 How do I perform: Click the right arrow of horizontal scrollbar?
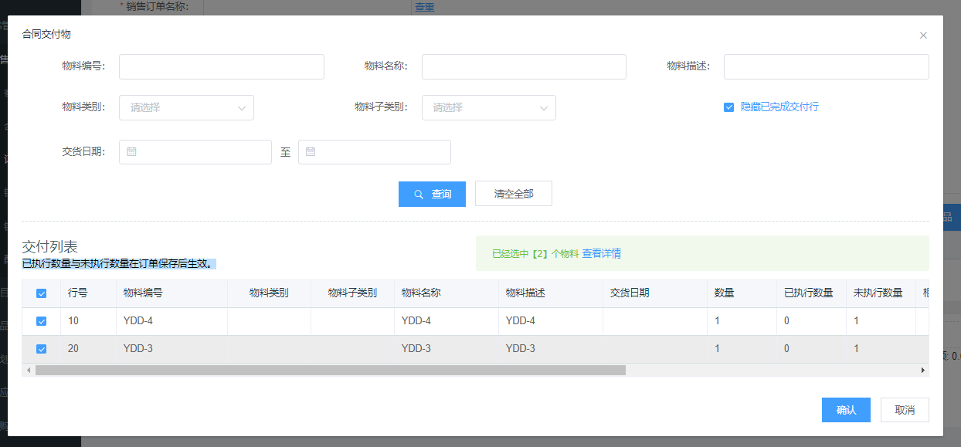[922, 371]
